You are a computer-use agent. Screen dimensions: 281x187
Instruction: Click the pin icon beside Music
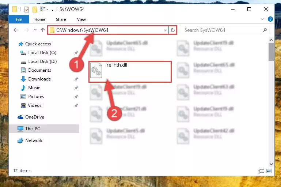click(x=76, y=88)
